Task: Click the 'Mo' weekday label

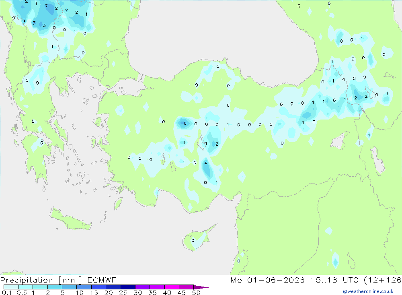Action: pyautogui.click(x=236, y=280)
